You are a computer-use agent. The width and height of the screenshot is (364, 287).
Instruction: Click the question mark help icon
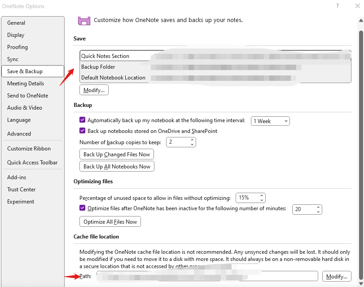(x=338, y=6)
